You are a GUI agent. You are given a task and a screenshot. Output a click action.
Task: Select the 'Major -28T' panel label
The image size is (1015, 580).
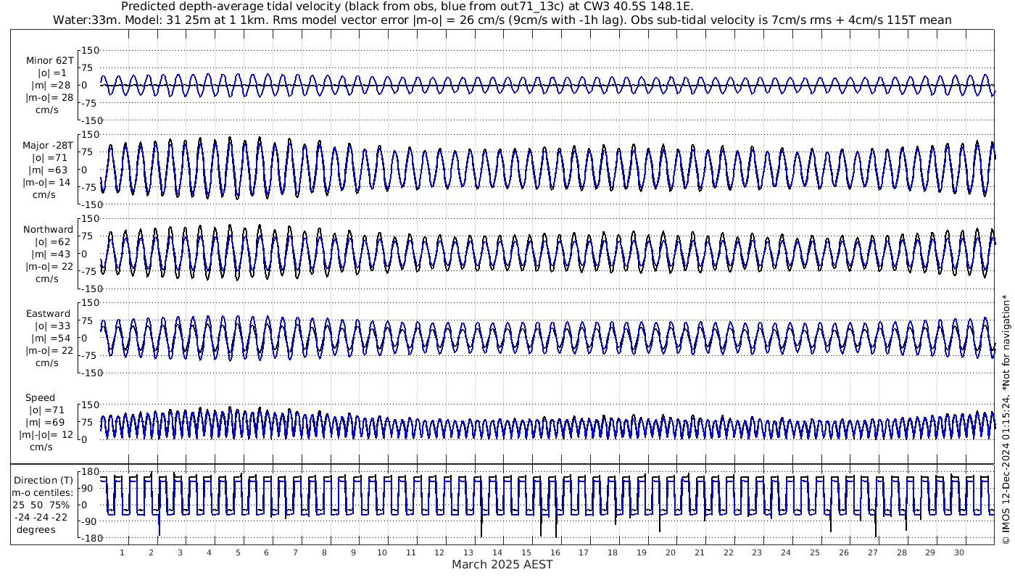(48, 146)
